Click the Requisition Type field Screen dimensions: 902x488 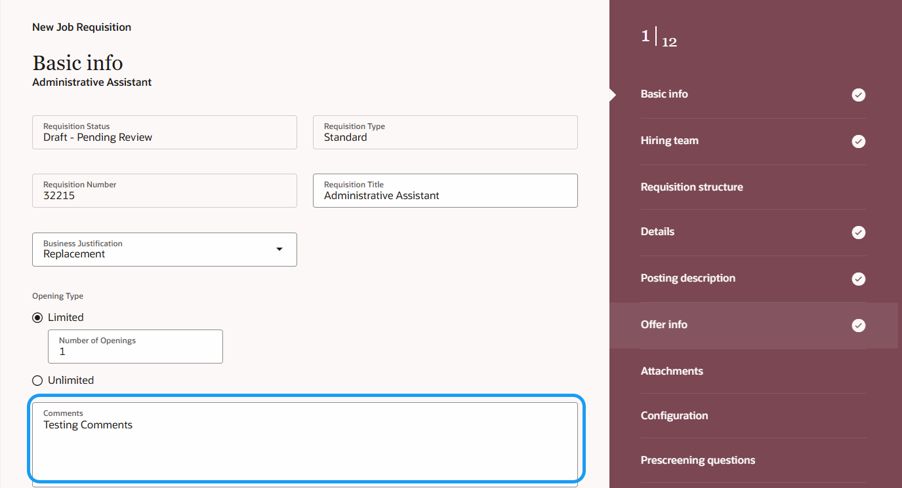(x=445, y=132)
